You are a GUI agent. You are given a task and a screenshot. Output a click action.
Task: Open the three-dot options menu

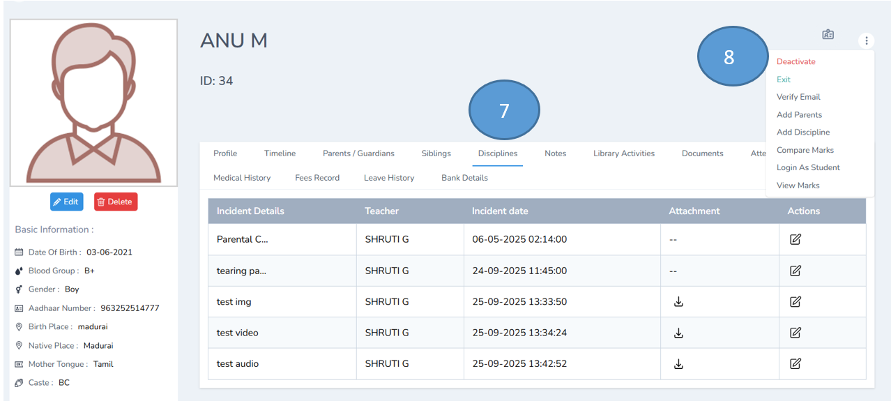click(866, 40)
